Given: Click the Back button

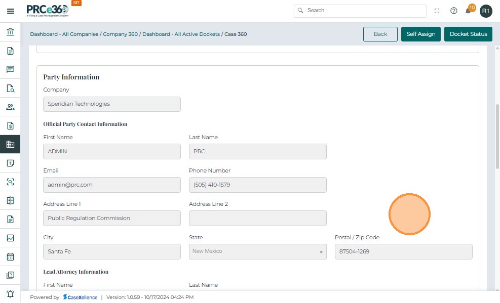Looking at the screenshot, I should click(380, 34).
